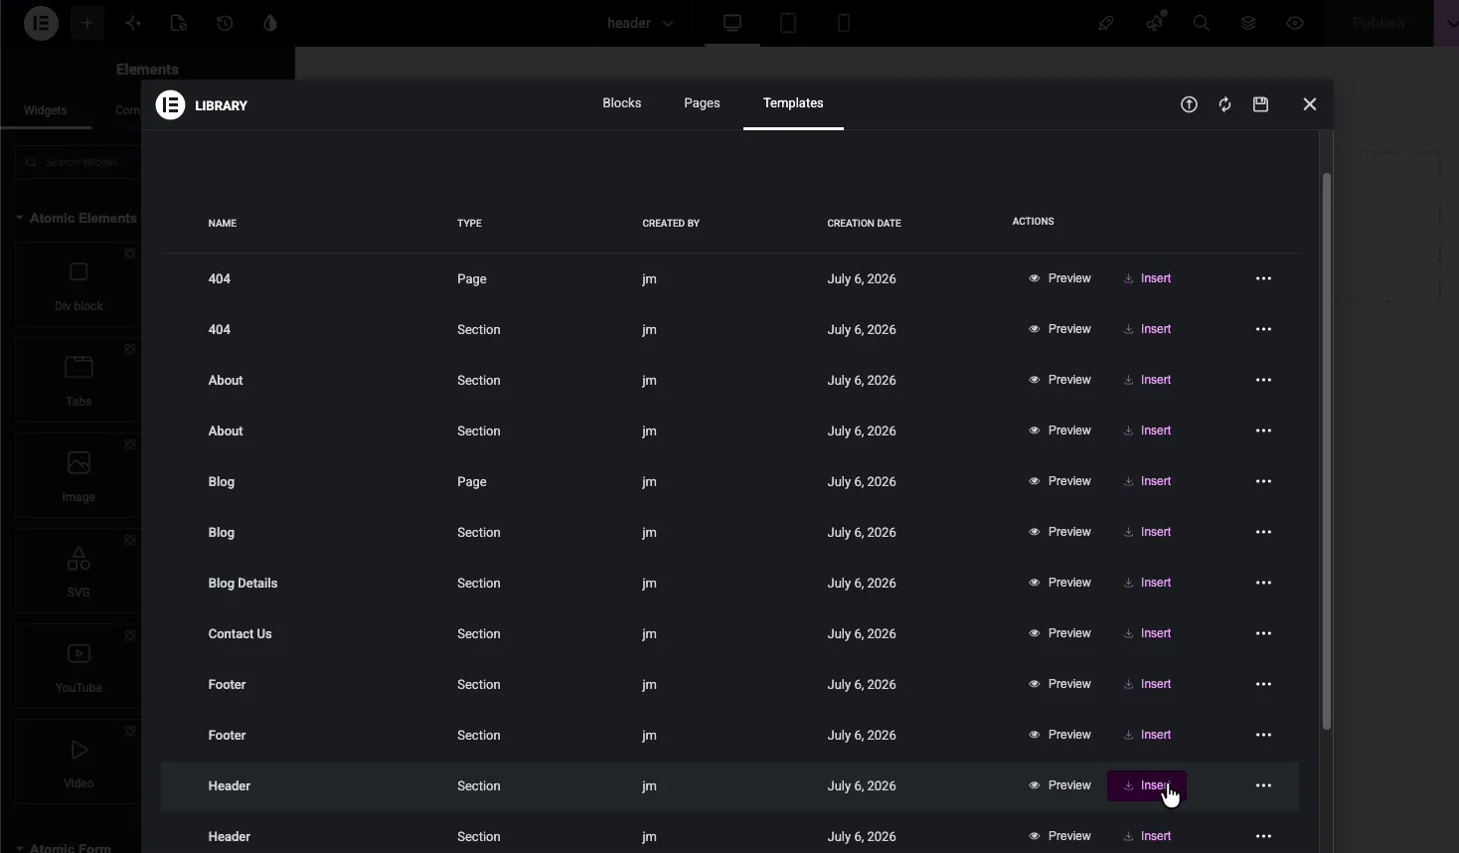
Task: Expand the Atomic Form section
Action: [64, 847]
